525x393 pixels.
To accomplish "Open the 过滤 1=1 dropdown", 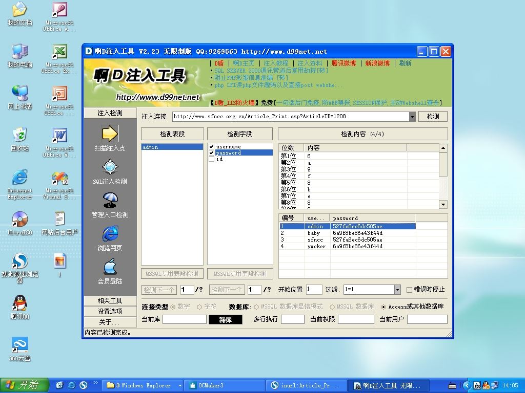I will [x=397, y=290].
